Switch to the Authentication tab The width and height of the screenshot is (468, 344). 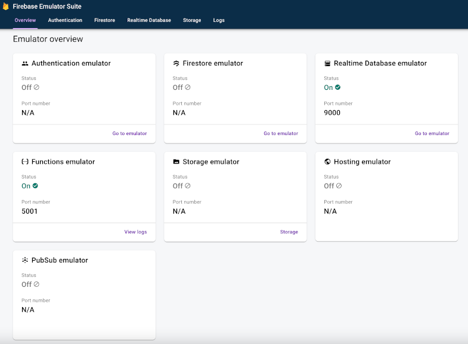65,20
